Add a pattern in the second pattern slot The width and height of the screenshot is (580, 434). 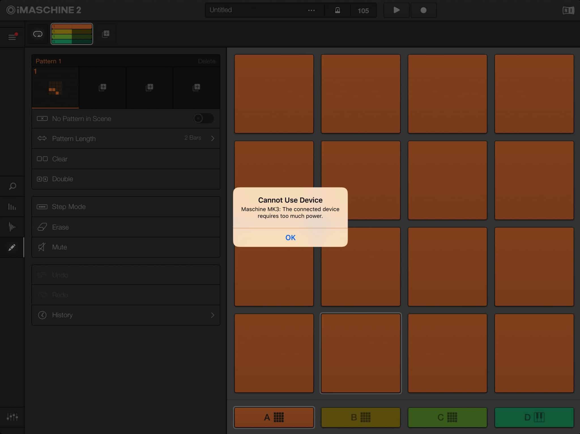click(103, 87)
